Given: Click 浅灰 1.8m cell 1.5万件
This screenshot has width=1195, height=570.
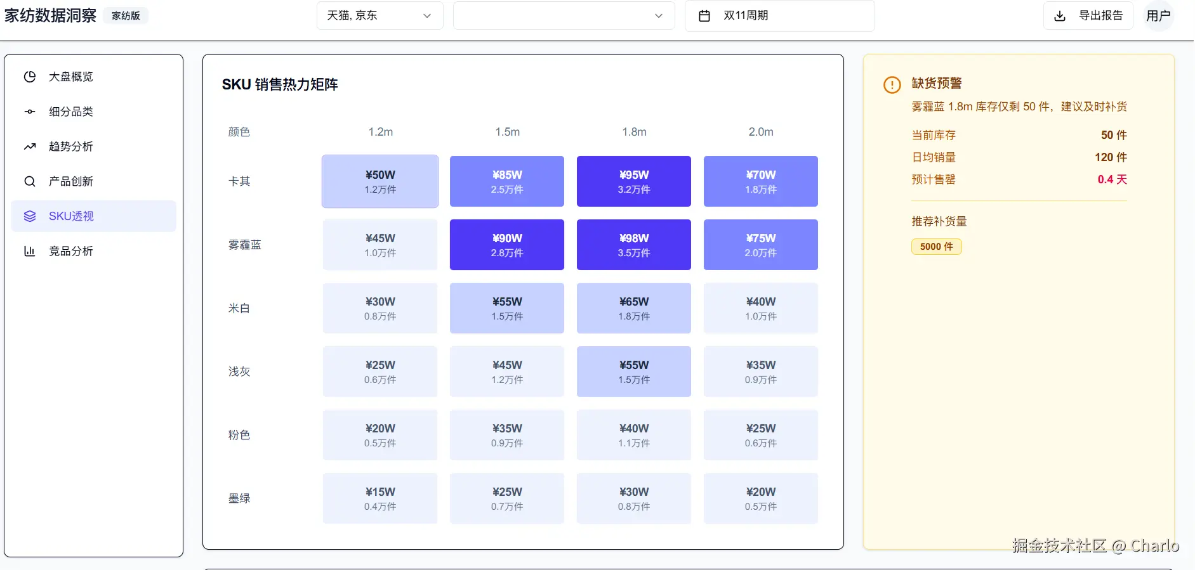Looking at the screenshot, I should coord(634,372).
